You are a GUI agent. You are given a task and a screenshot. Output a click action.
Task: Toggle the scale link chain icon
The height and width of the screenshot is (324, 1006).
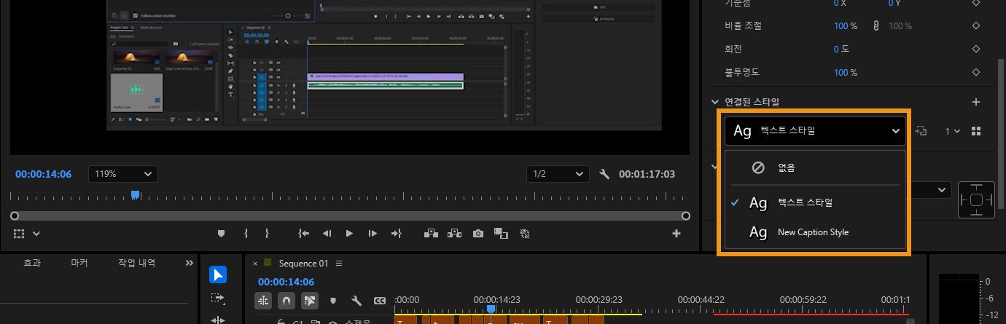click(x=876, y=25)
